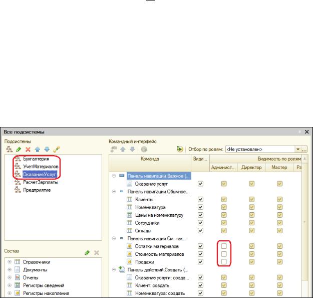Image resolution: width=313 pixels, height=298 pixels.
Task: Delete subsystem with red X icon
Action: click(28, 150)
